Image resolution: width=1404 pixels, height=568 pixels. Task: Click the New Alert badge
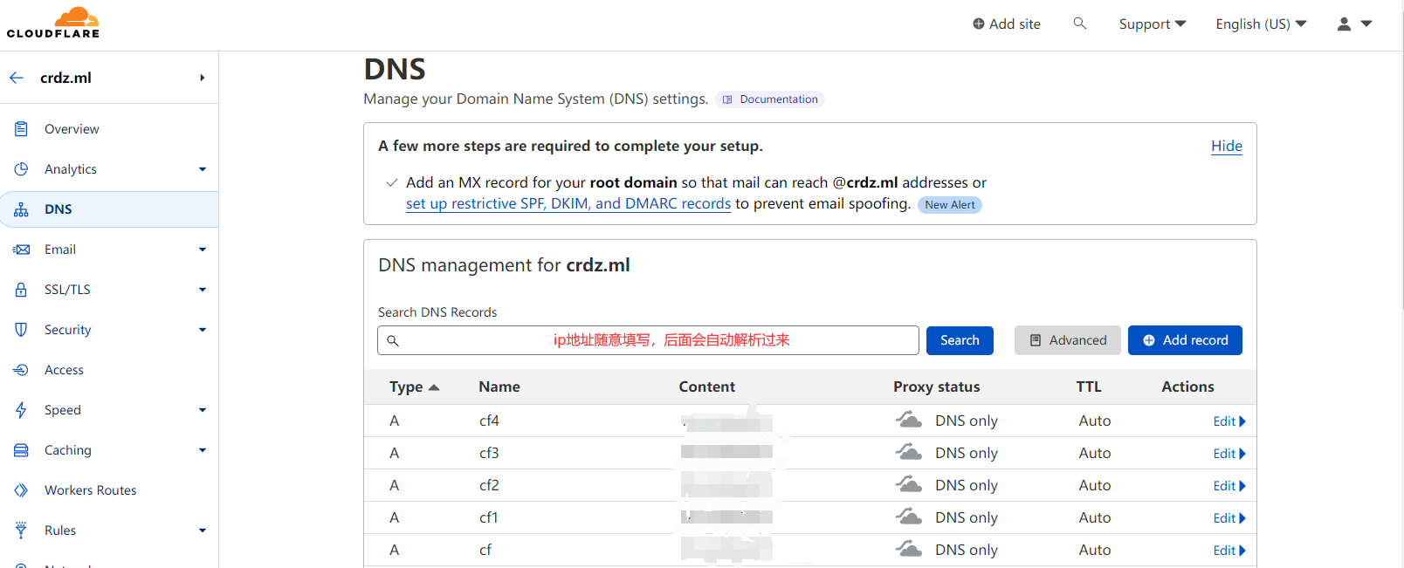point(950,205)
